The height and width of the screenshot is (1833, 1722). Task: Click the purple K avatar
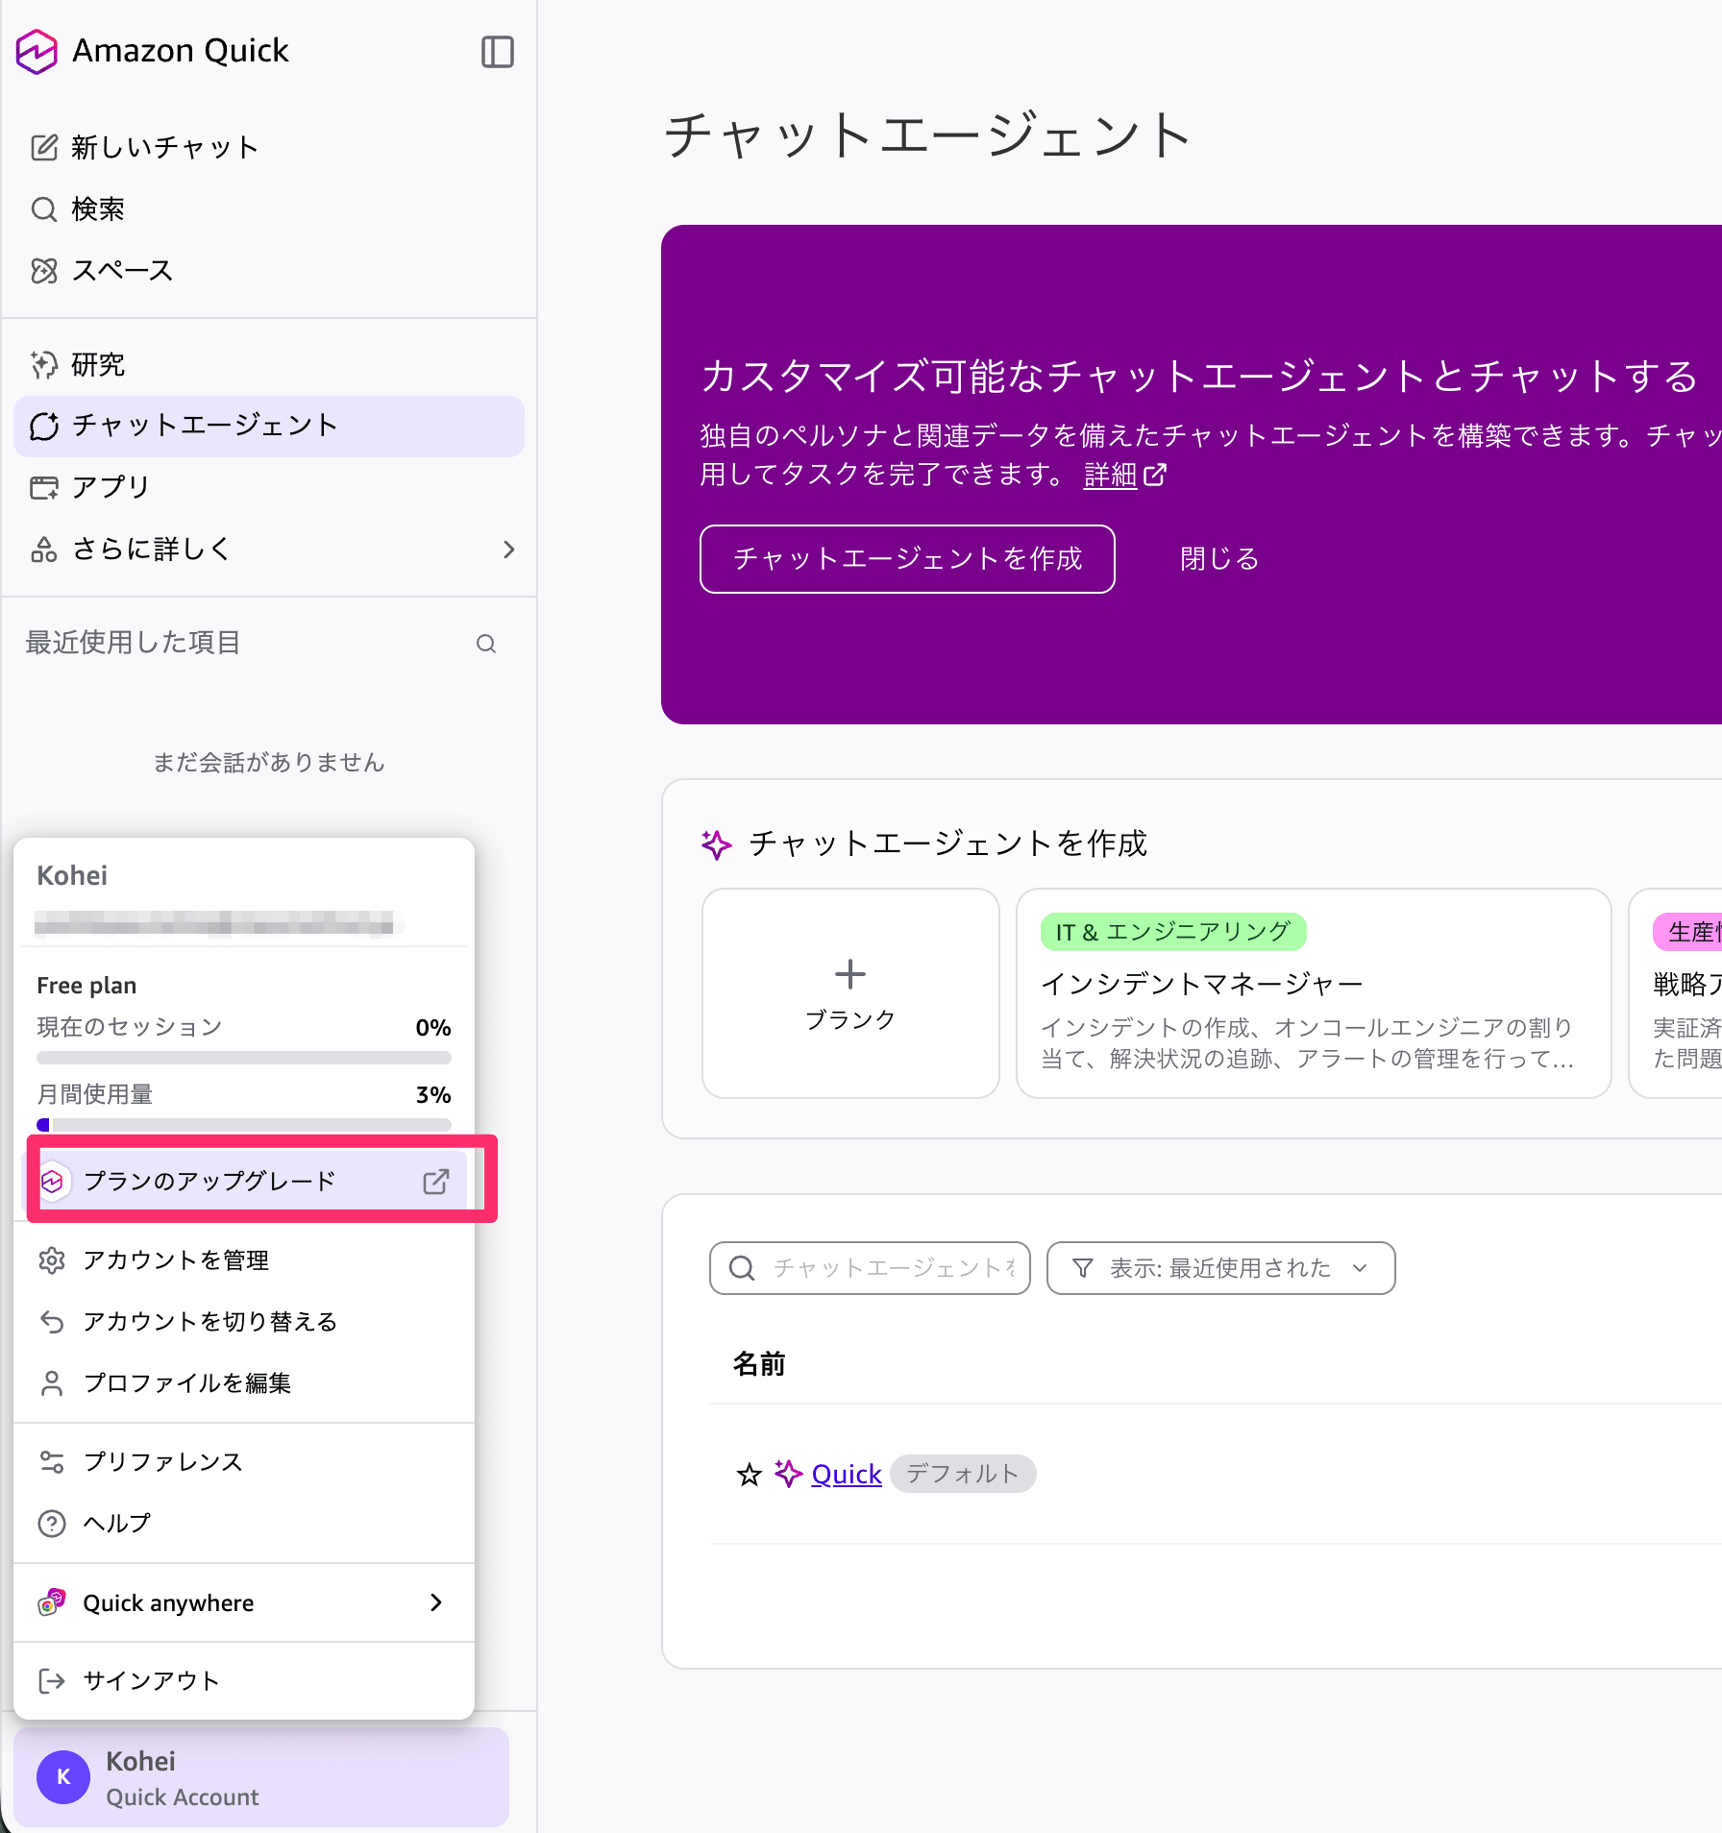pyautogui.click(x=63, y=1777)
